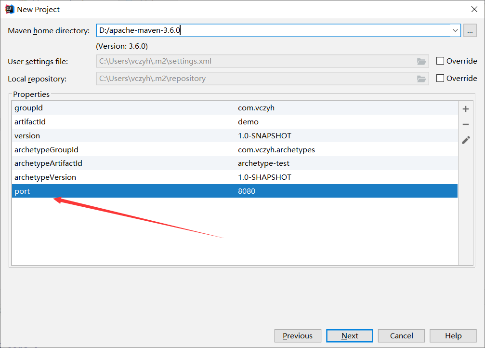
Task: Click value demo in properties table
Action: [248, 121]
